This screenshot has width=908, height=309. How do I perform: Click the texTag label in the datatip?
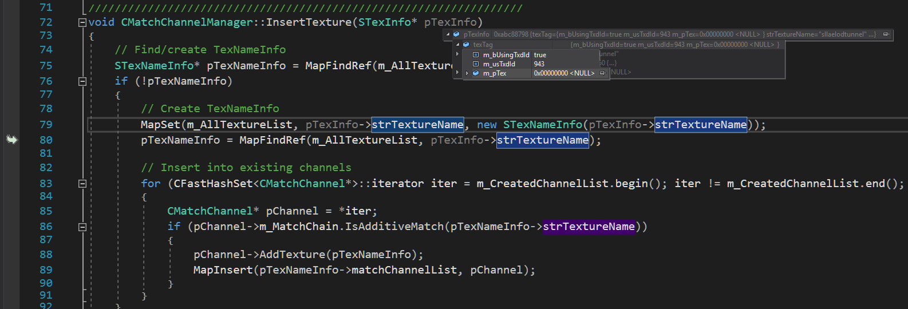point(483,45)
